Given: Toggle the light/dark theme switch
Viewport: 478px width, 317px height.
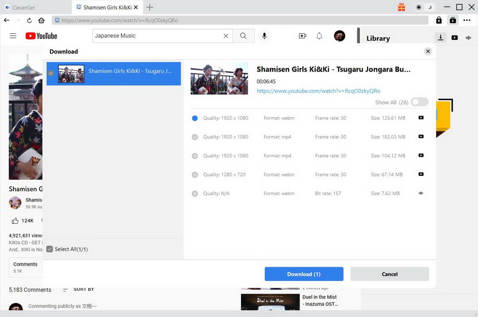Looking at the screenshot, I should click(424, 7).
